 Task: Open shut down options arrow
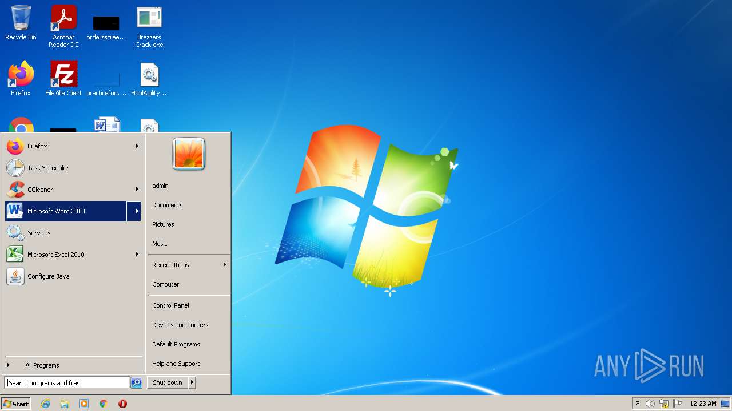pyautogui.click(x=192, y=383)
